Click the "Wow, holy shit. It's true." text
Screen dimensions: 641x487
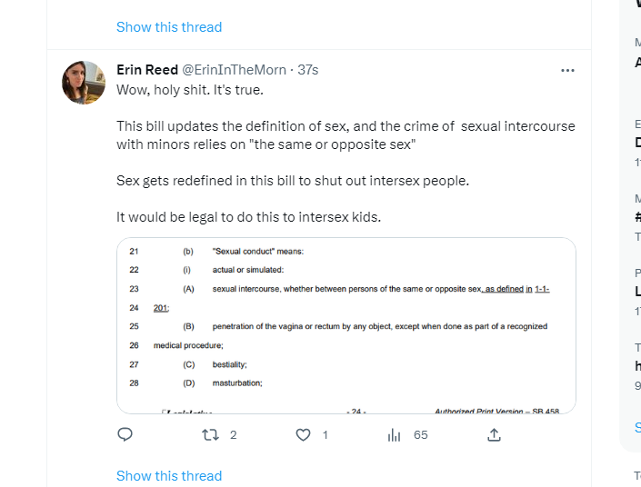click(x=190, y=90)
